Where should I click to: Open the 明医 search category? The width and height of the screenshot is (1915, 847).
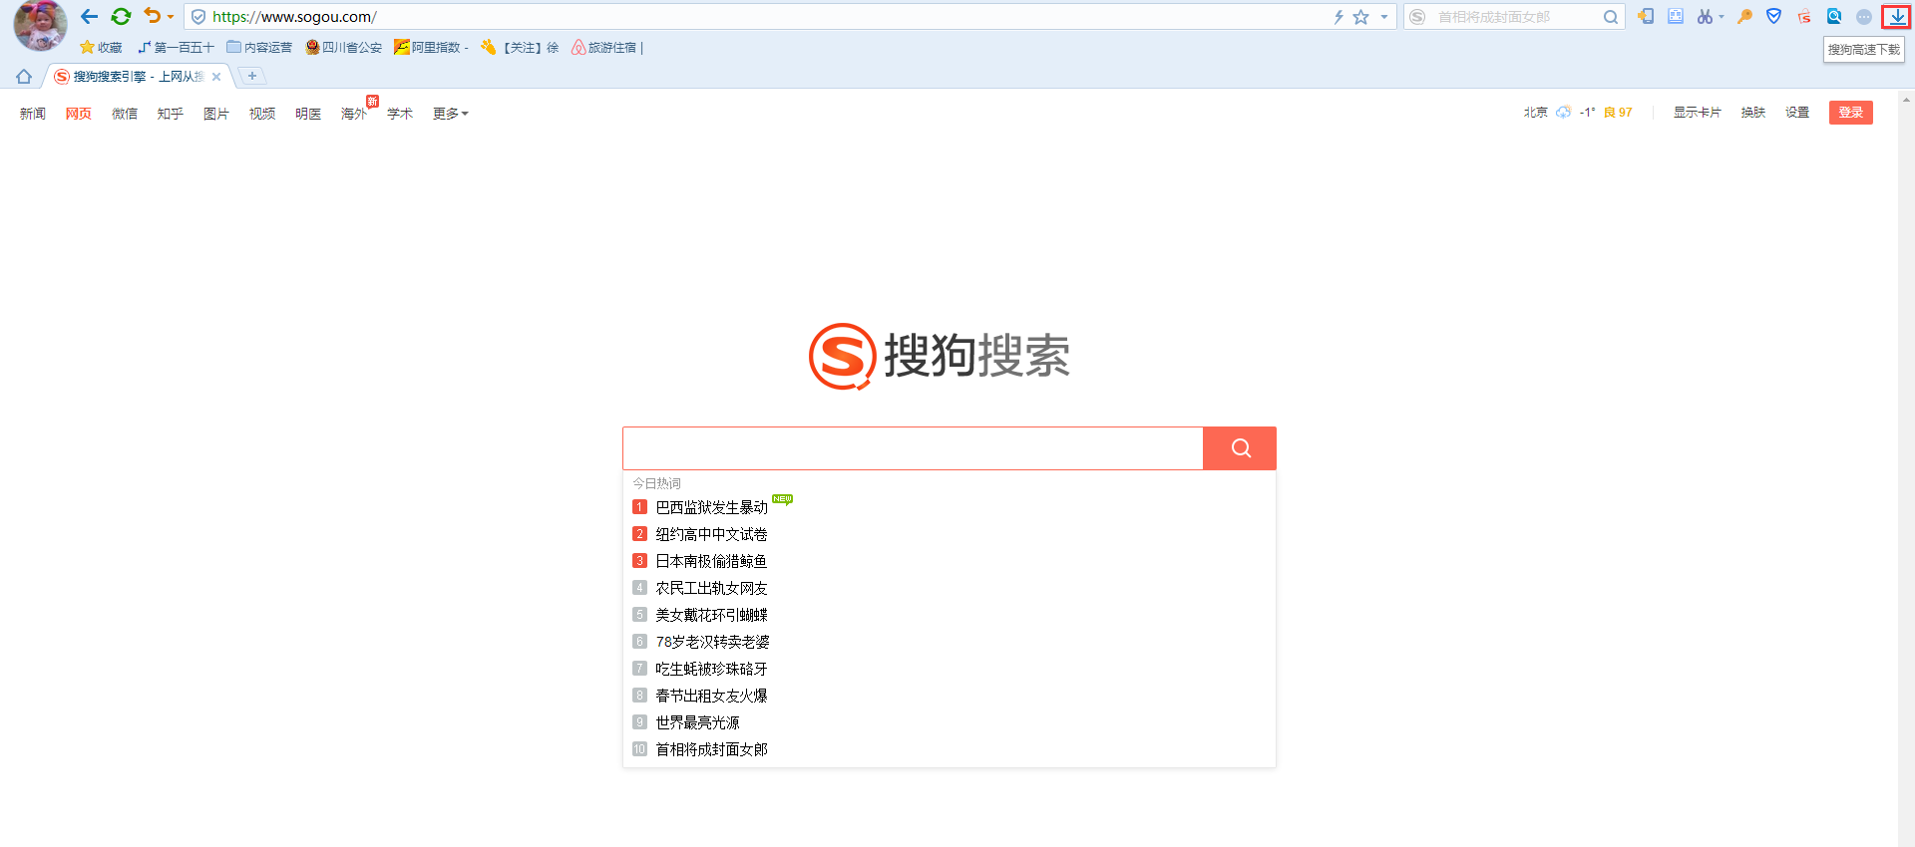coord(308,114)
